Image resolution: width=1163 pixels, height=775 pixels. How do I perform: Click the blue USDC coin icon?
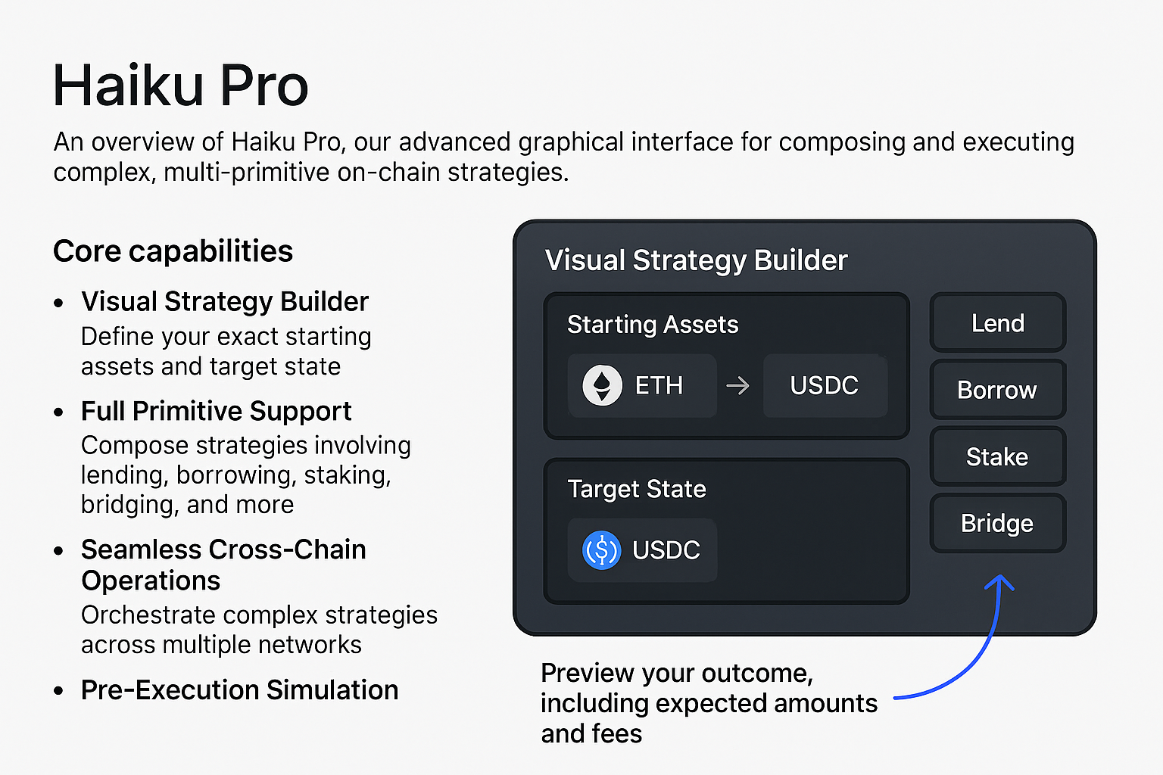[602, 550]
